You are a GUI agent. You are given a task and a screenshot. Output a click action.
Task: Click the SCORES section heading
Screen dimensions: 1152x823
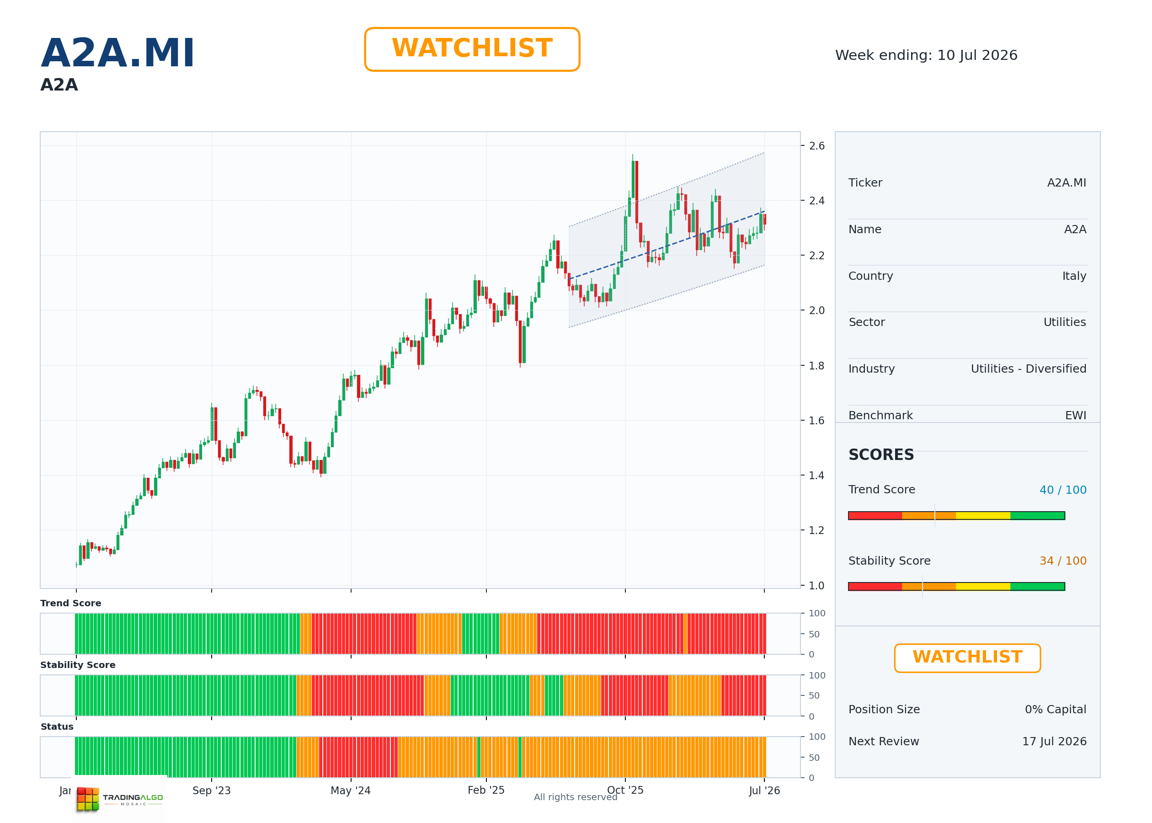click(881, 454)
